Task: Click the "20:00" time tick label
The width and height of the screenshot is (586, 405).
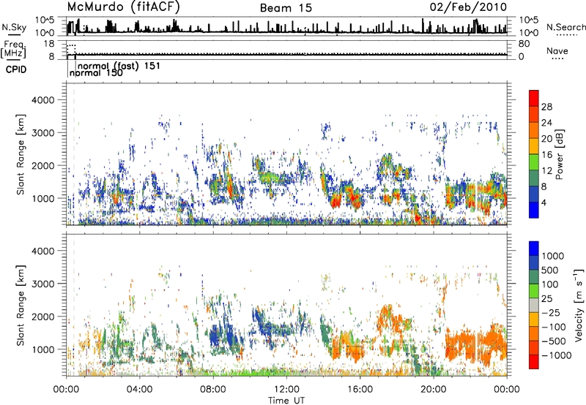Action: [x=433, y=390]
